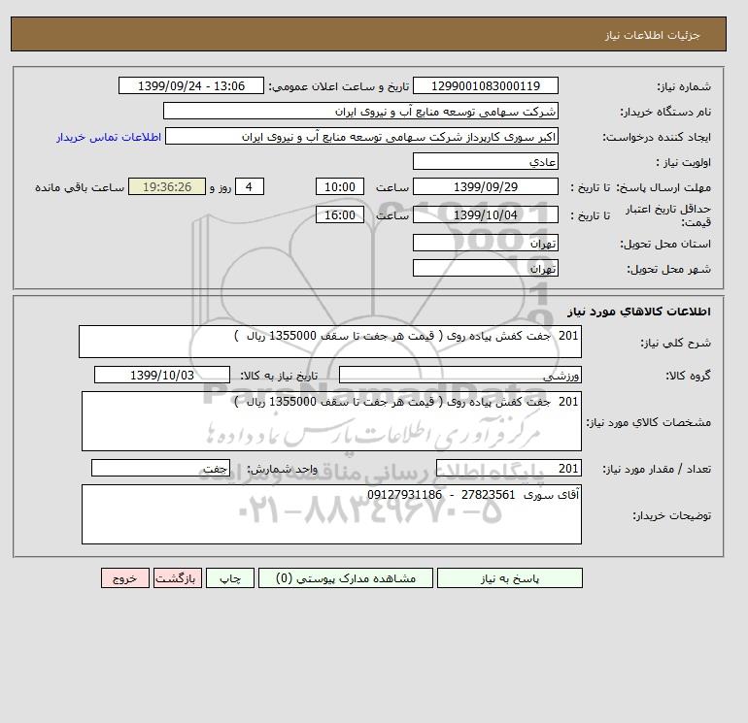Click the خروج exit button
Viewport: 748px width, 723px height.
pyautogui.click(x=125, y=578)
